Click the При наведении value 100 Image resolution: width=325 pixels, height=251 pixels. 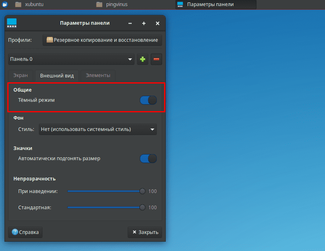tap(152, 191)
